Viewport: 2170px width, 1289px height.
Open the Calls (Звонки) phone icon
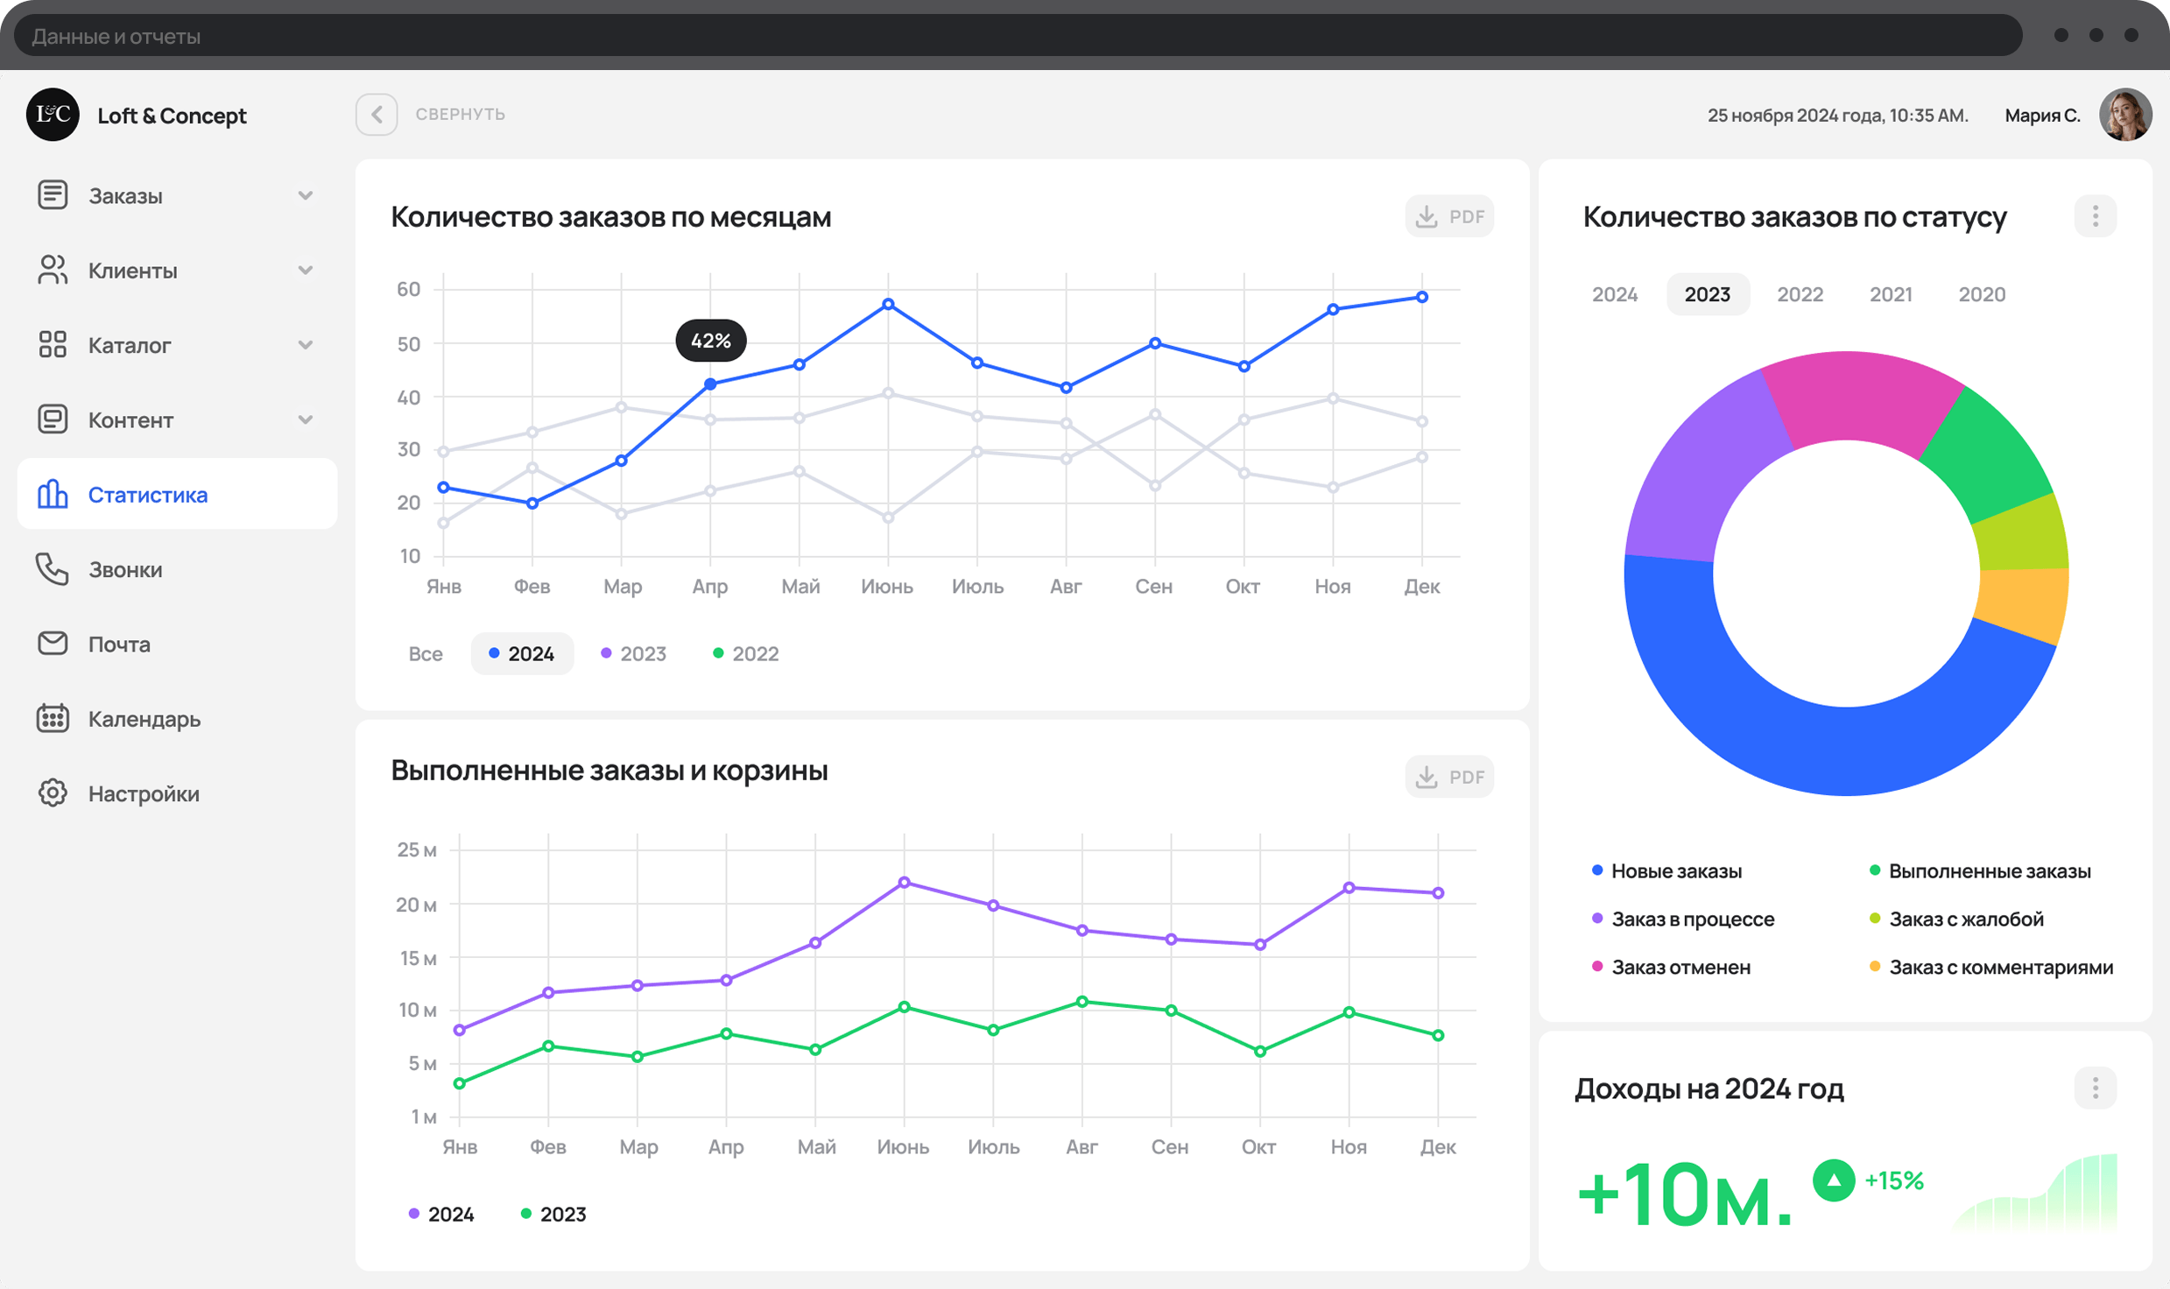point(53,569)
